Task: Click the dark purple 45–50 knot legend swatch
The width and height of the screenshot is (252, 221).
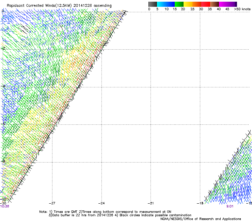Action: pyautogui.click(x=232, y=4)
